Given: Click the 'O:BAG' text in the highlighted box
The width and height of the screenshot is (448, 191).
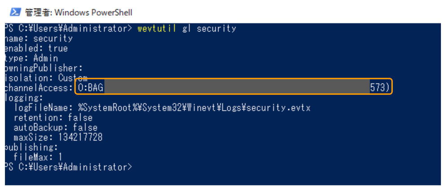Looking at the screenshot, I should coord(91,88).
